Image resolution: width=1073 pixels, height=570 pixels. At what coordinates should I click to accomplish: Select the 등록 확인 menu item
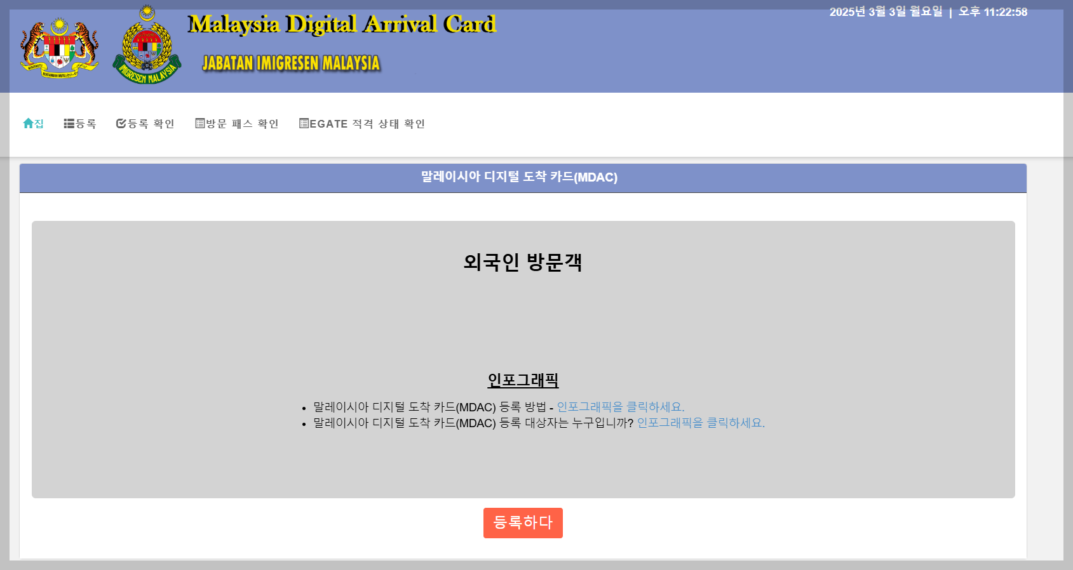coord(145,124)
